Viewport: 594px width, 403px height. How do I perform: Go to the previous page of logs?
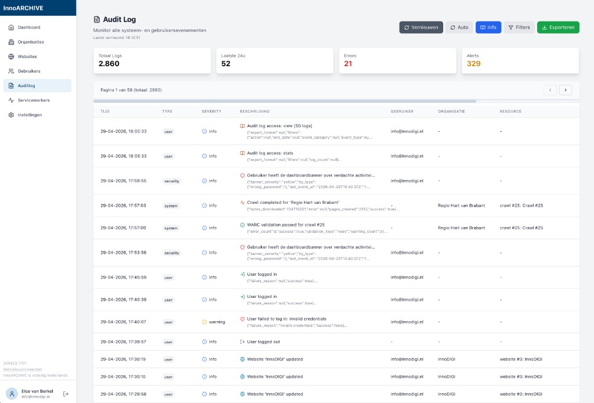[x=550, y=90]
